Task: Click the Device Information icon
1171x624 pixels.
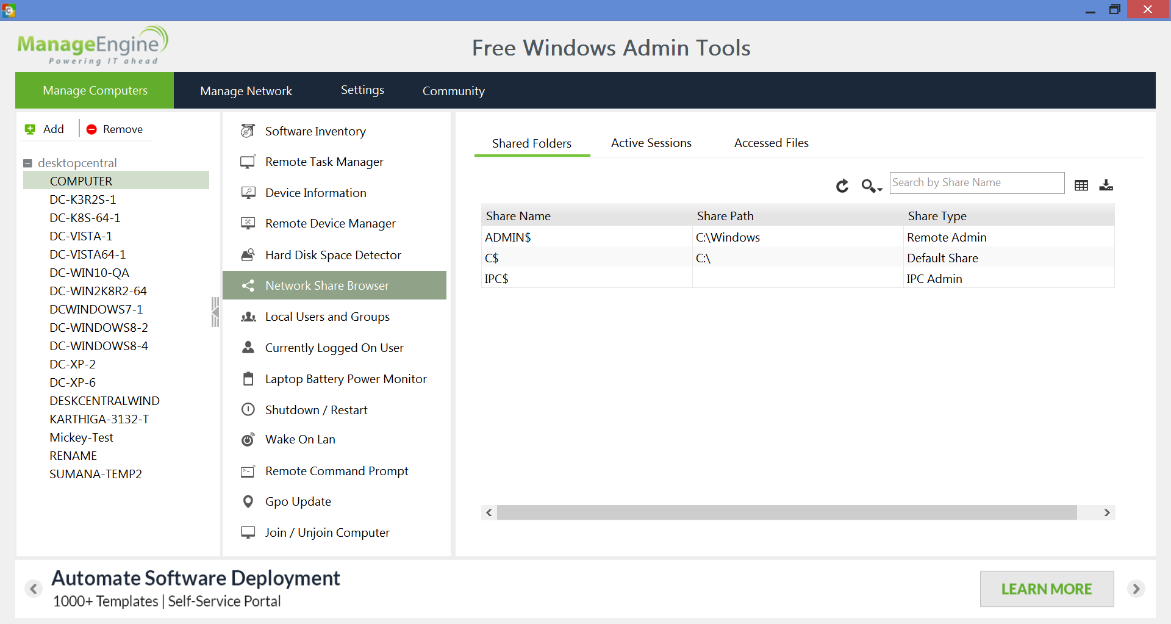Action: point(248,193)
